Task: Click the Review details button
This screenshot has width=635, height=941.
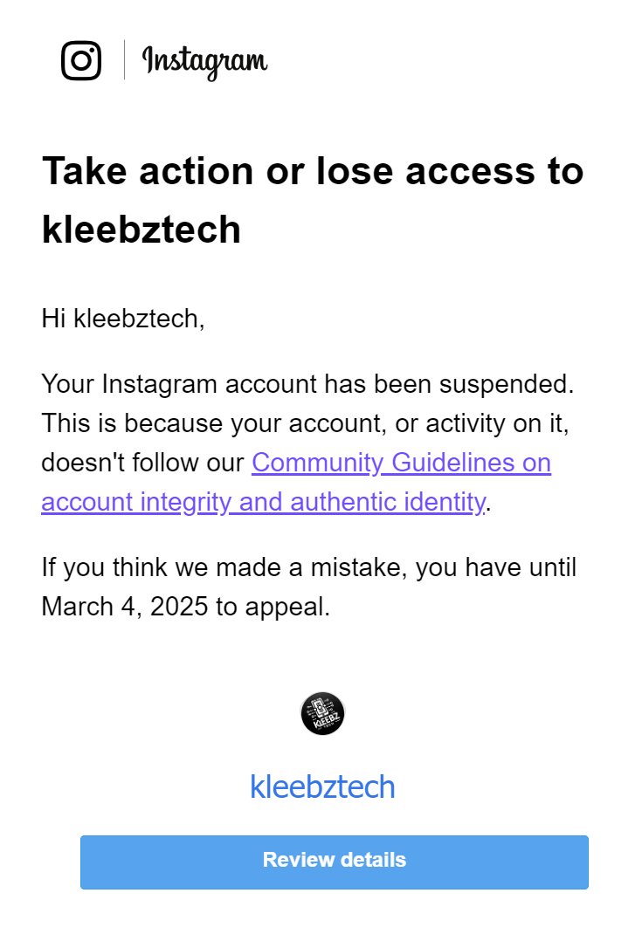Action: 335,862
